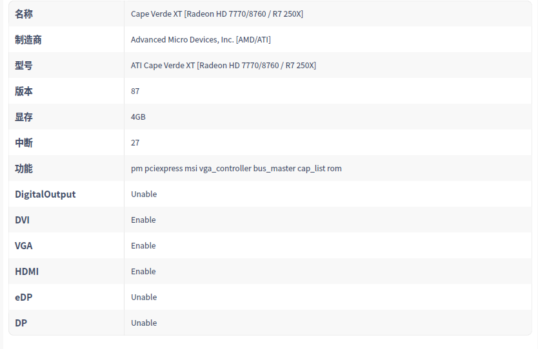Click the 型号 row label
Screen dimensions: 538x349
click(24, 66)
